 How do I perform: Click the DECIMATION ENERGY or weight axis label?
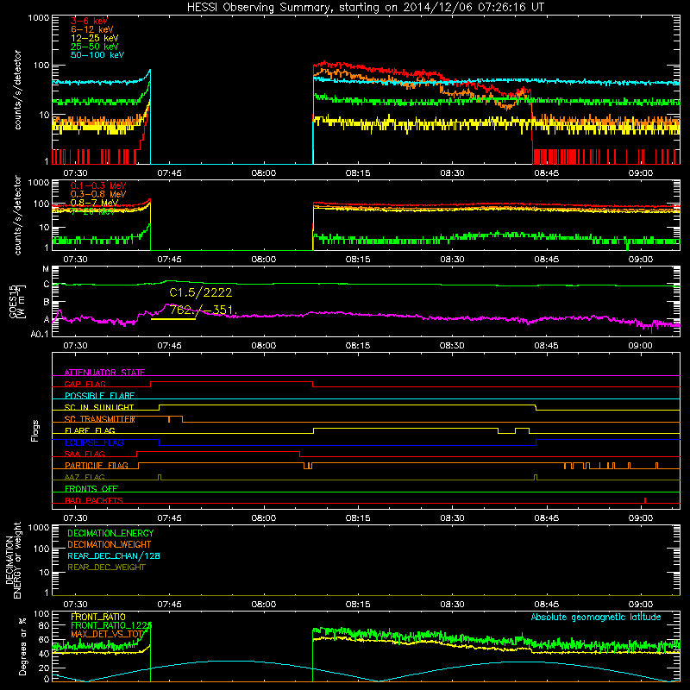click(13, 560)
